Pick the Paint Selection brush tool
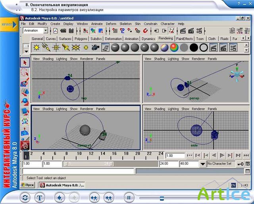The image size is (254, 204). (25, 82)
